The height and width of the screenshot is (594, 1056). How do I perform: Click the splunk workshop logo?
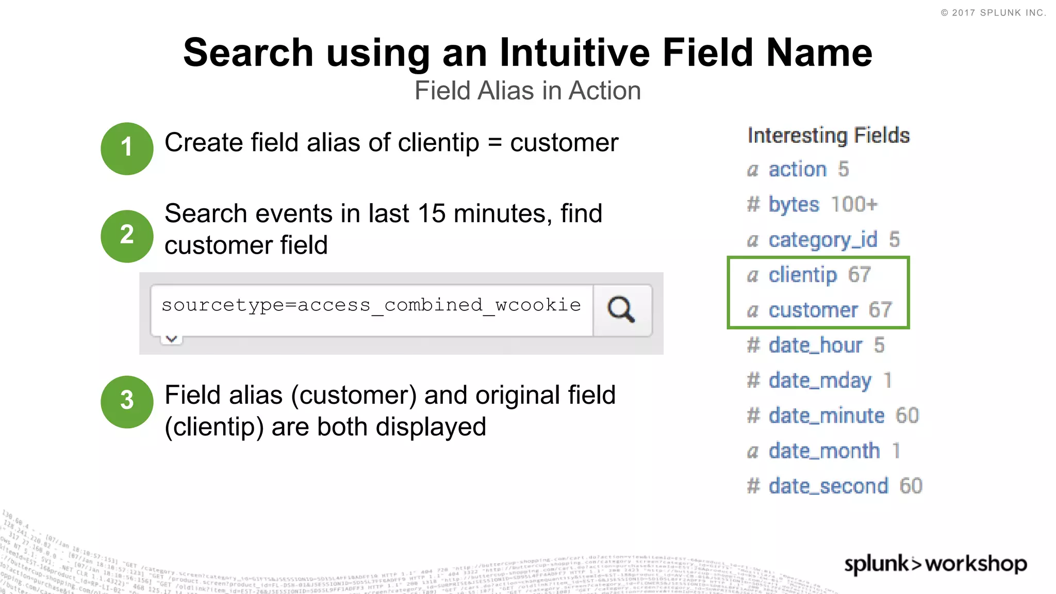(x=935, y=564)
